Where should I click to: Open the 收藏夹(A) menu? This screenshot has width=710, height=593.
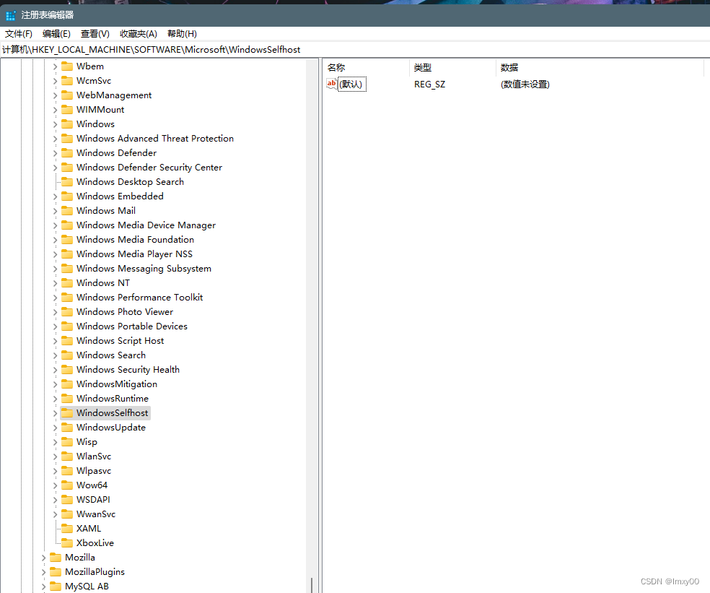[x=138, y=34]
